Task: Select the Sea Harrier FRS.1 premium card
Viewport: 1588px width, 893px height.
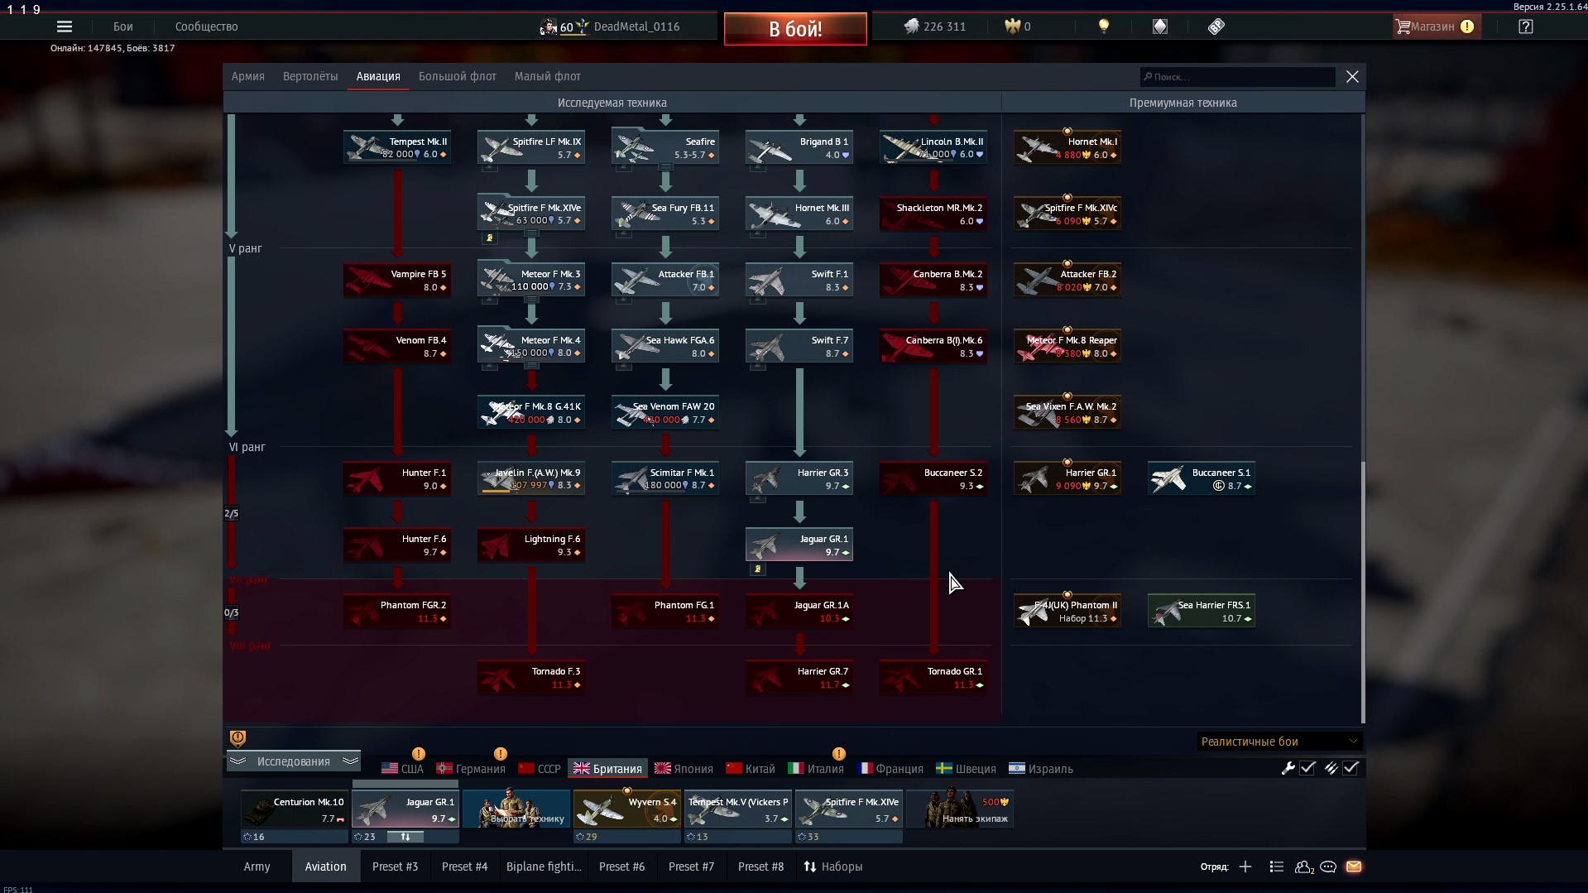Action: click(1202, 612)
